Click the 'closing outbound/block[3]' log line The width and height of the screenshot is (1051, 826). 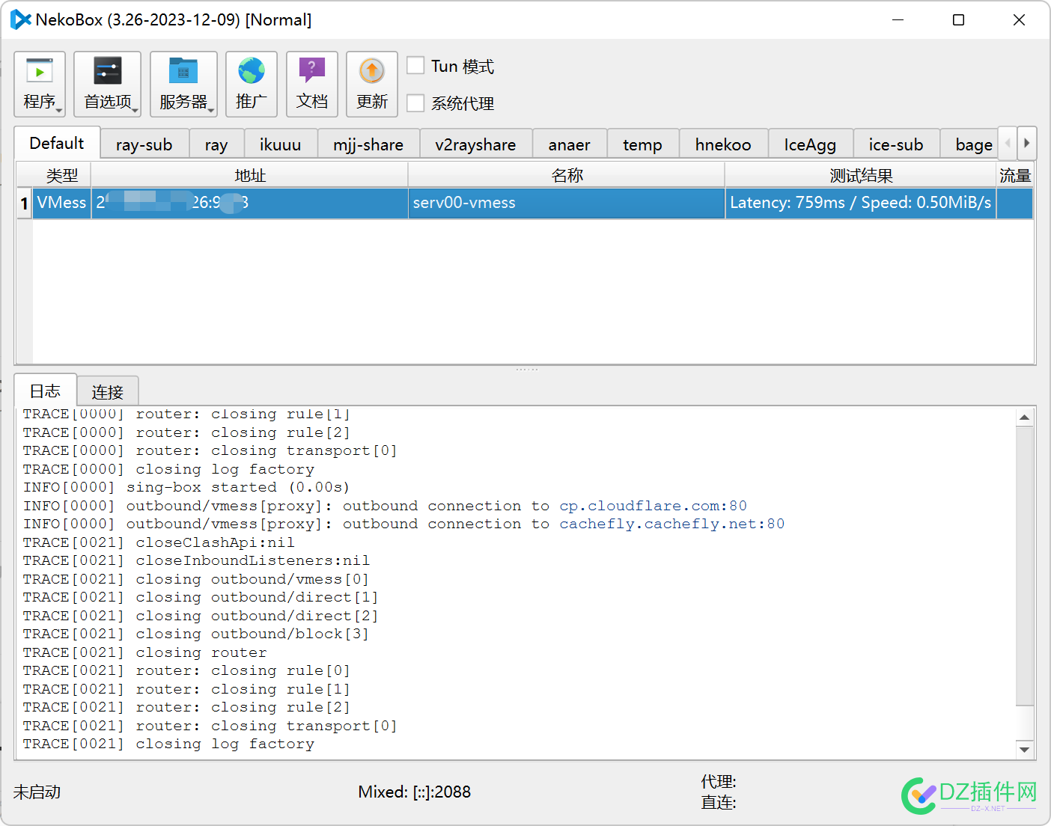click(x=196, y=634)
